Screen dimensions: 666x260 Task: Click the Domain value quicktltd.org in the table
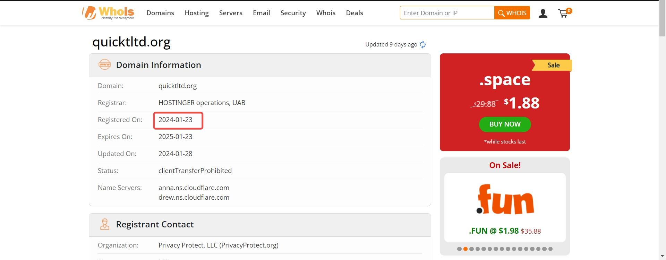[x=178, y=86]
